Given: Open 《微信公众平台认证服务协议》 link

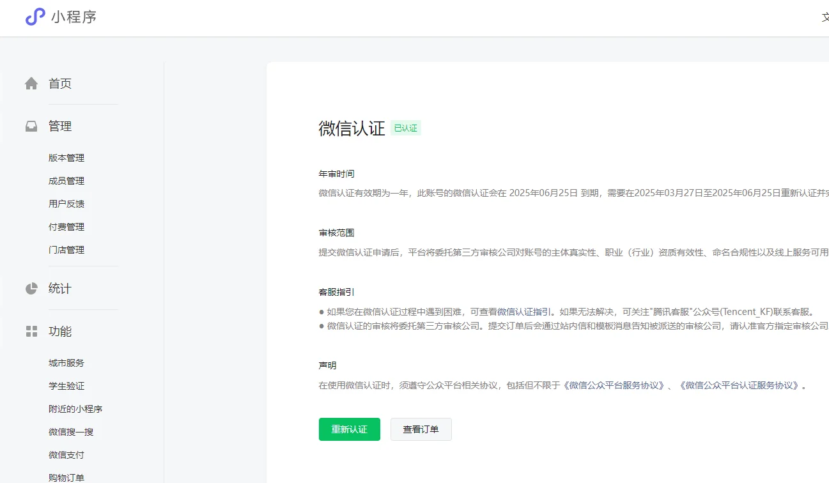Looking at the screenshot, I should tap(739, 386).
